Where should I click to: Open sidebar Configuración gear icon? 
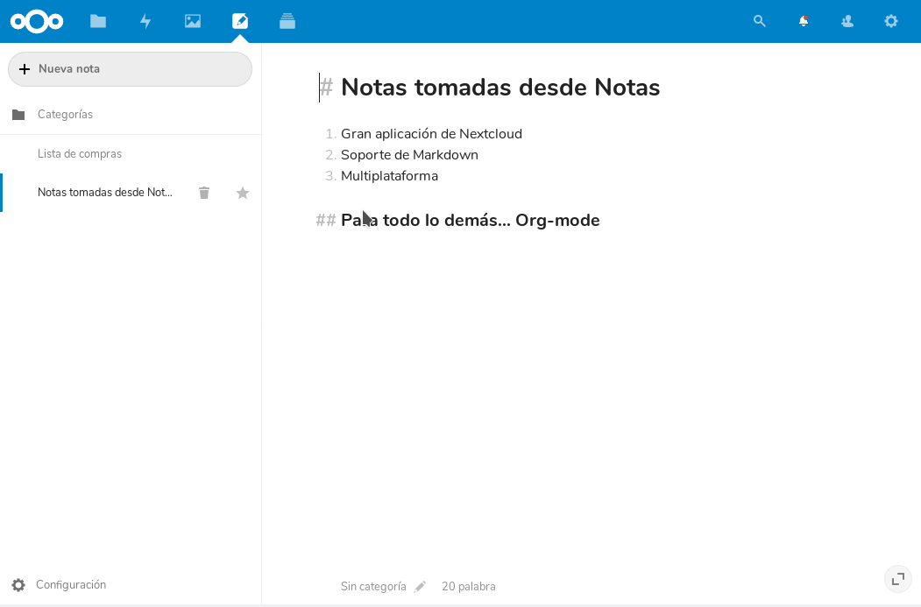[x=18, y=585]
